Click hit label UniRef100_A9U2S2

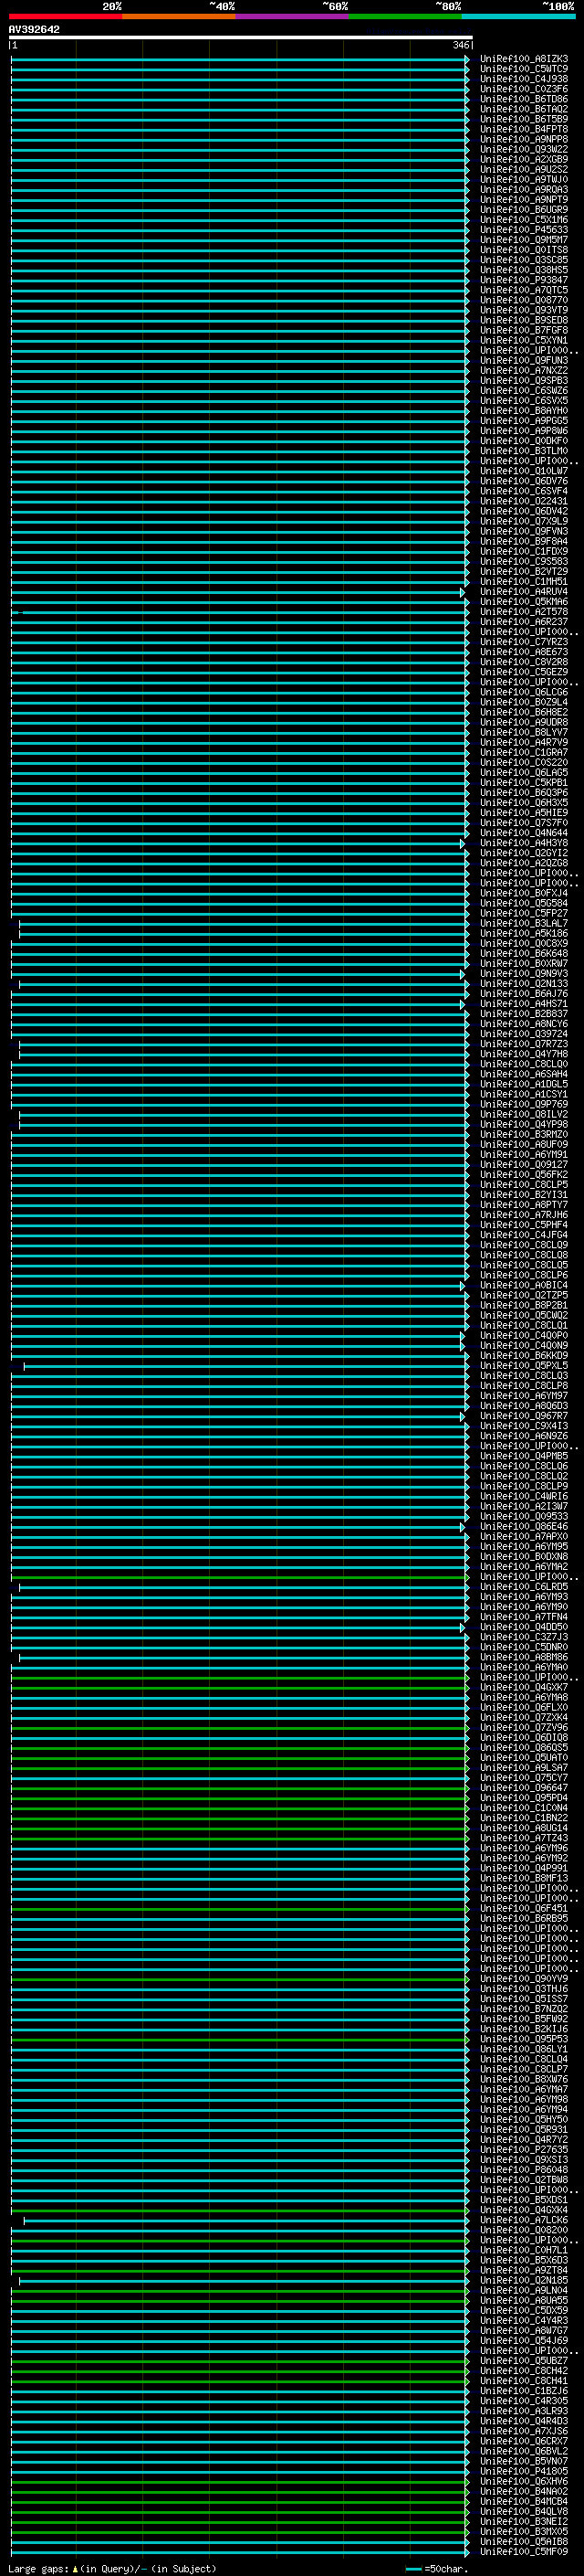point(524,169)
